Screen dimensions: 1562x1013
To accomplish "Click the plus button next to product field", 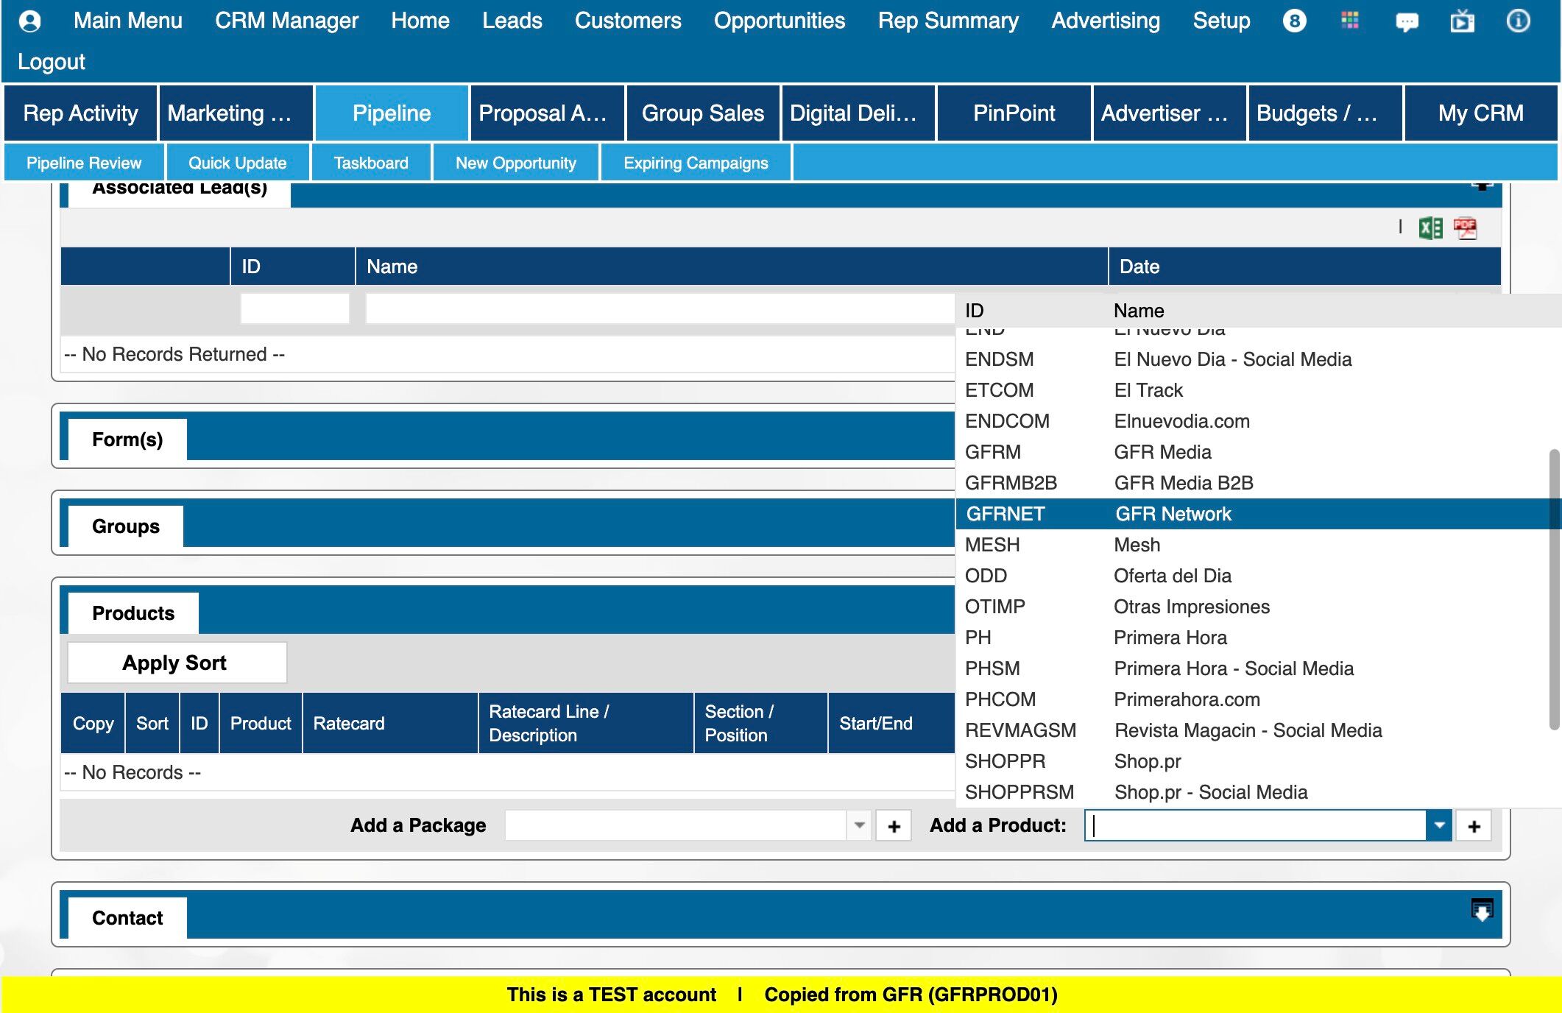I will tap(1474, 826).
